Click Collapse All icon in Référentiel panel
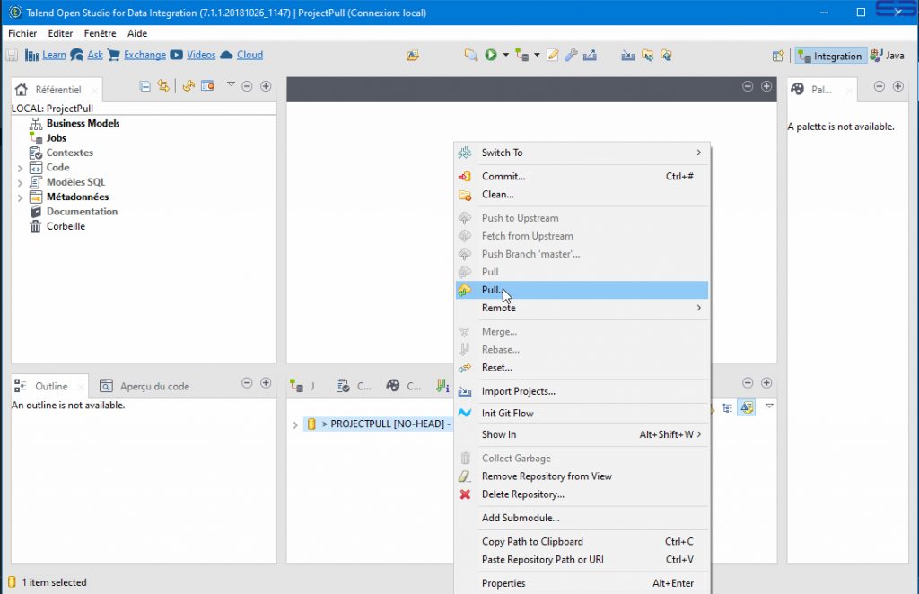 tap(144, 86)
